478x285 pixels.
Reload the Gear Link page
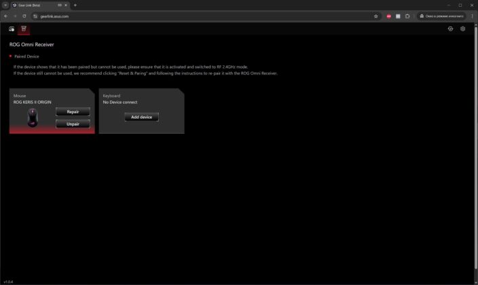24,16
